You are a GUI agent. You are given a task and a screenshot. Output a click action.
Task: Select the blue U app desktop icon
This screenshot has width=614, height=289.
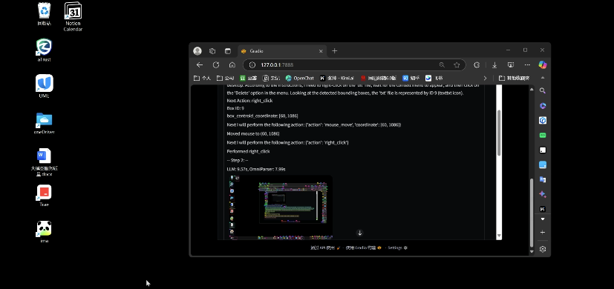[x=44, y=87]
